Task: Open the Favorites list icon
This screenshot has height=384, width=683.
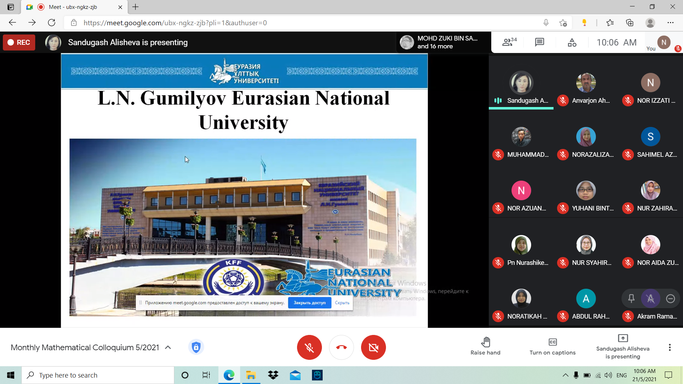Action: click(610, 23)
